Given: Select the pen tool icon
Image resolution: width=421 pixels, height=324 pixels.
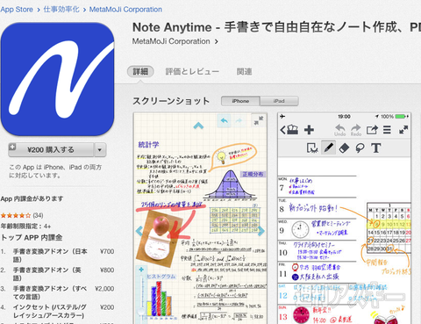Looking at the screenshot, I should [x=328, y=148].
